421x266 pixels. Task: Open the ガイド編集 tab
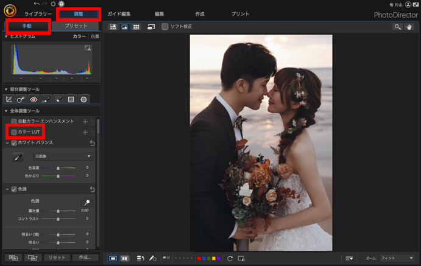pyautogui.click(x=119, y=14)
